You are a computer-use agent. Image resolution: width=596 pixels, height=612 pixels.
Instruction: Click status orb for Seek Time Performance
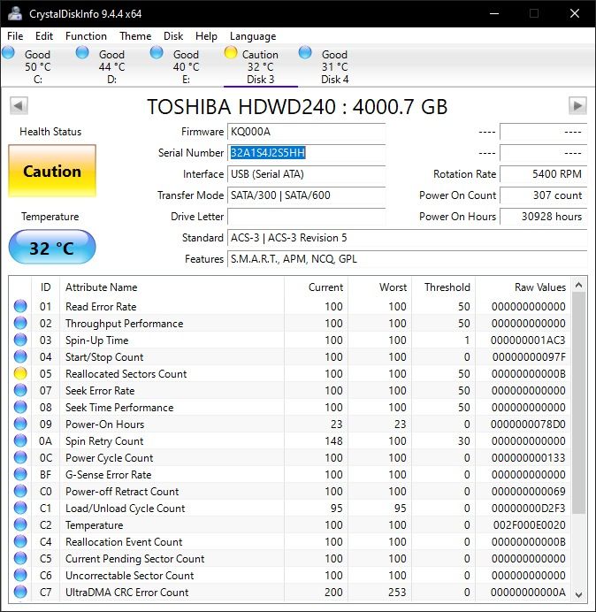coord(20,407)
